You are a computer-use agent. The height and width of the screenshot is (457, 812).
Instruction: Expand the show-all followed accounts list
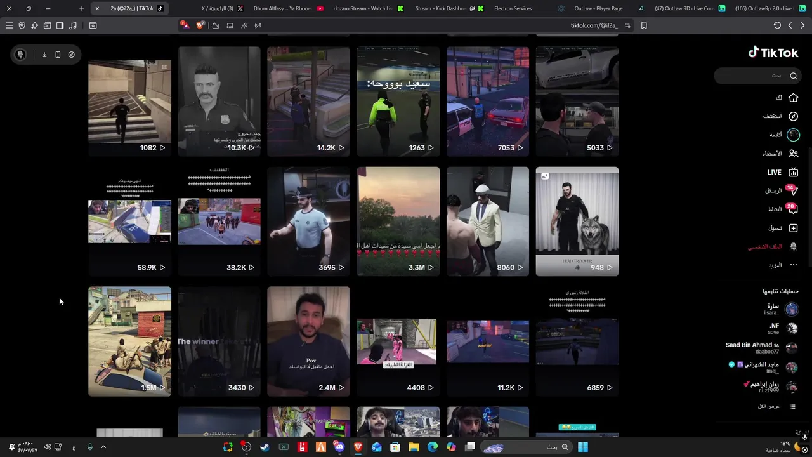pyautogui.click(x=776, y=406)
